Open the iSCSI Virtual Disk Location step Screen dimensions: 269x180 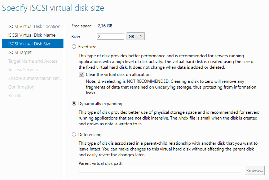coord(34,27)
